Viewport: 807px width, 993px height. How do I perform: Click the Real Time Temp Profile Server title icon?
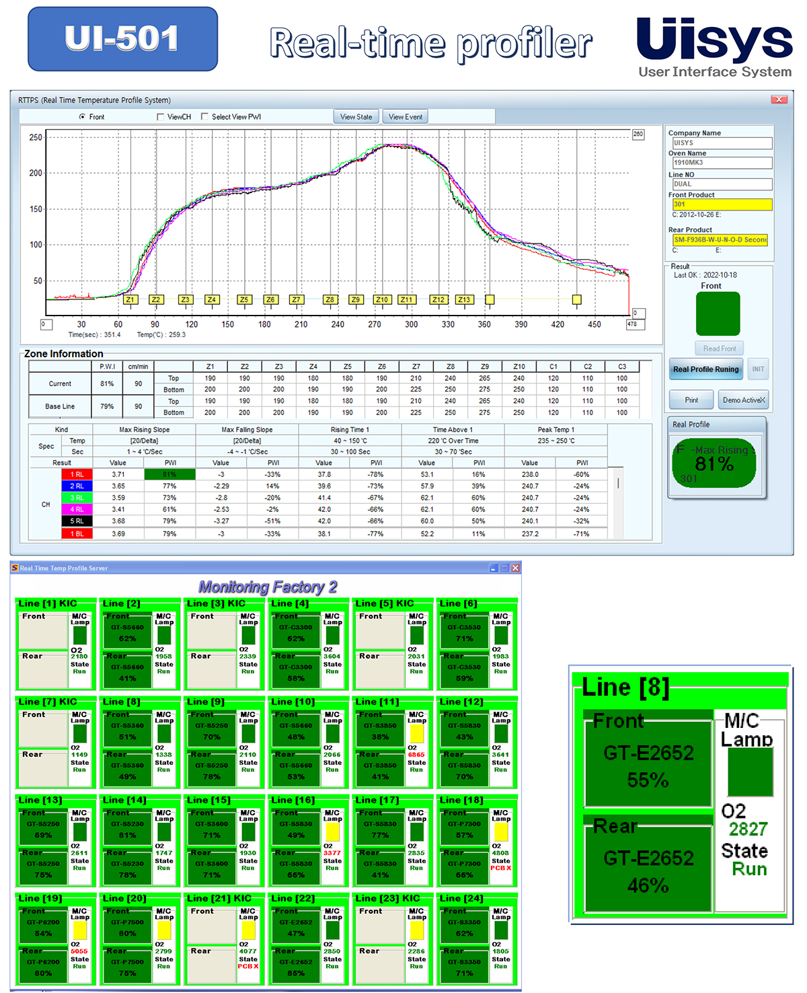(15, 568)
